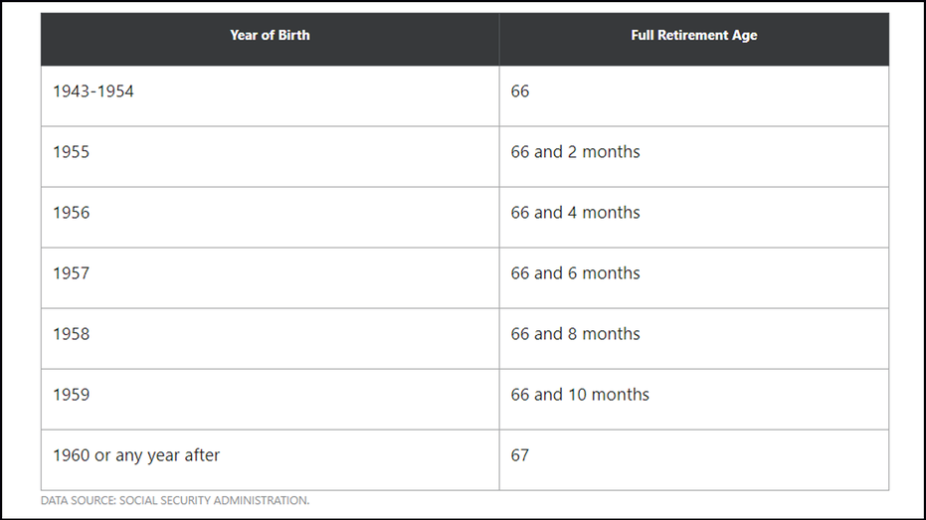926x520 pixels.
Task: Click the word months in 1959 row
Action: (620, 395)
